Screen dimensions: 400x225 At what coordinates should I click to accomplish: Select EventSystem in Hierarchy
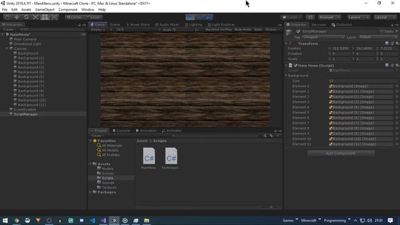[25, 109]
